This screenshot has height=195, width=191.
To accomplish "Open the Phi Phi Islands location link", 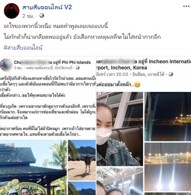I will click(76, 63).
